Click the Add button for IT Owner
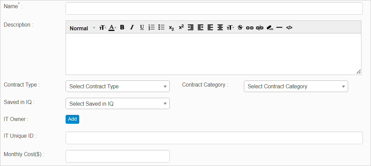The image size is (371, 166). pyautogui.click(x=72, y=119)
